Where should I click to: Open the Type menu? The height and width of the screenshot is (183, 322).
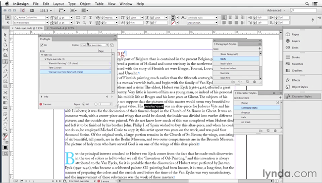tap(72, 3)
